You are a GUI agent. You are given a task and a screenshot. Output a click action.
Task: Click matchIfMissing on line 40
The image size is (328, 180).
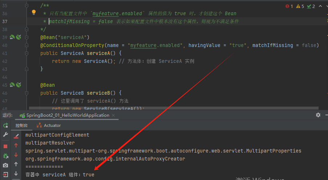coord(272,45)
